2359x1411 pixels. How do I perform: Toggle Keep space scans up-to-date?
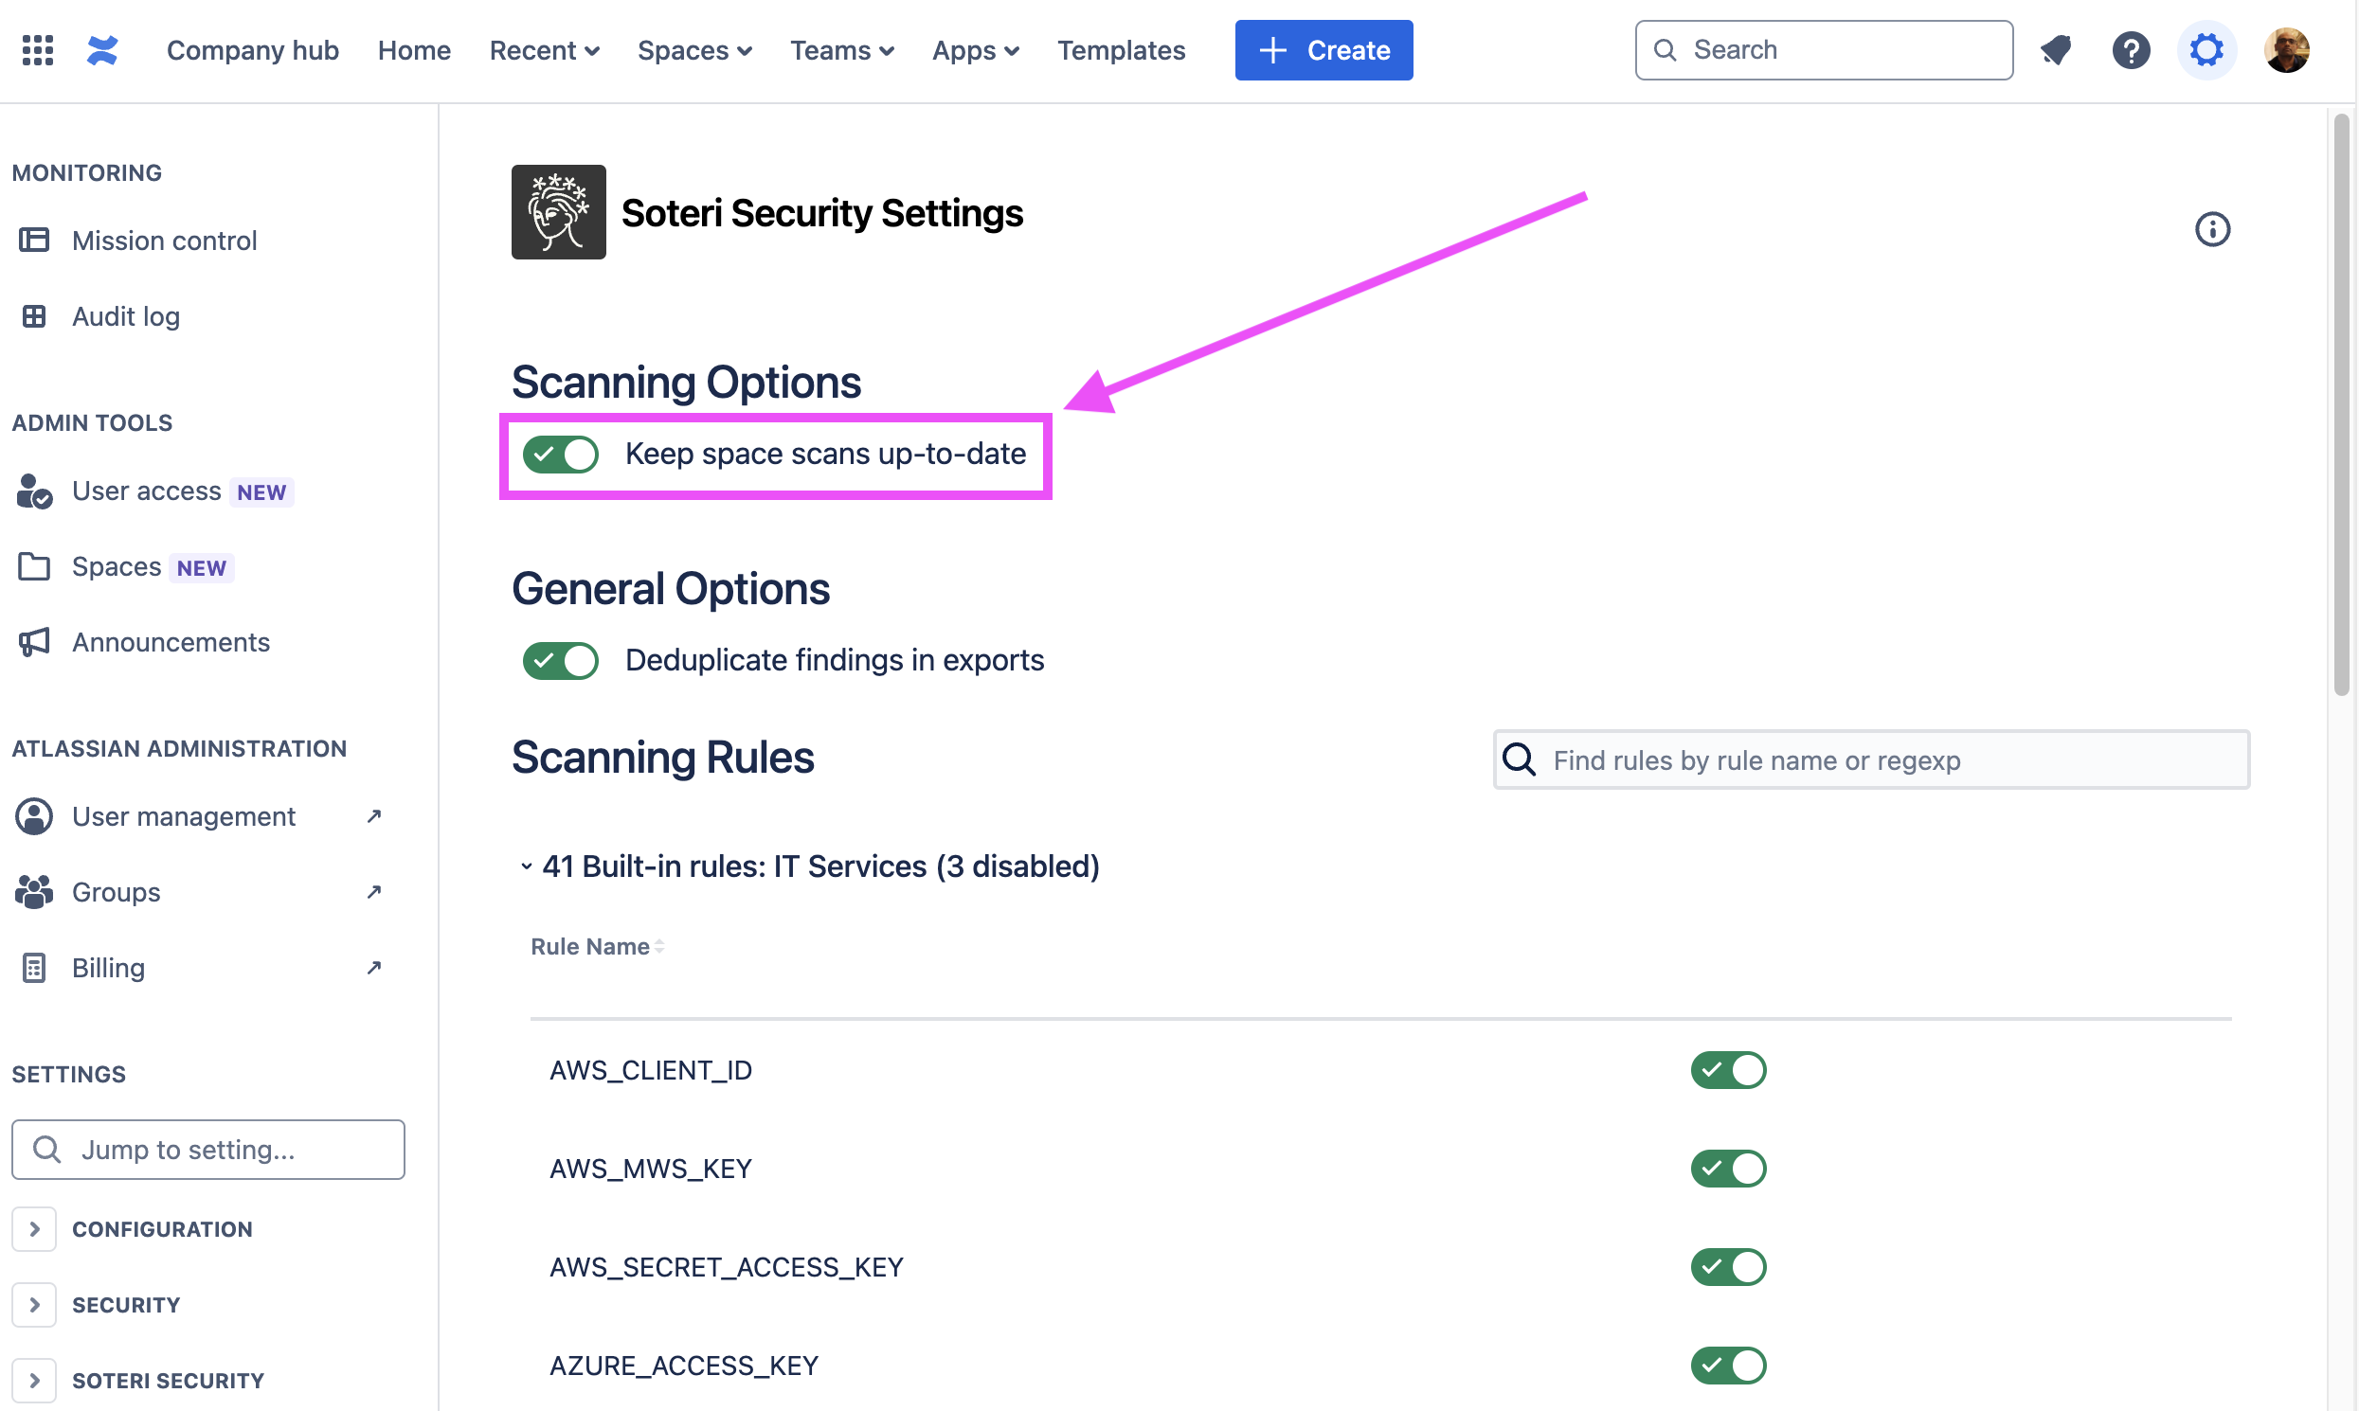pos(560,455)
